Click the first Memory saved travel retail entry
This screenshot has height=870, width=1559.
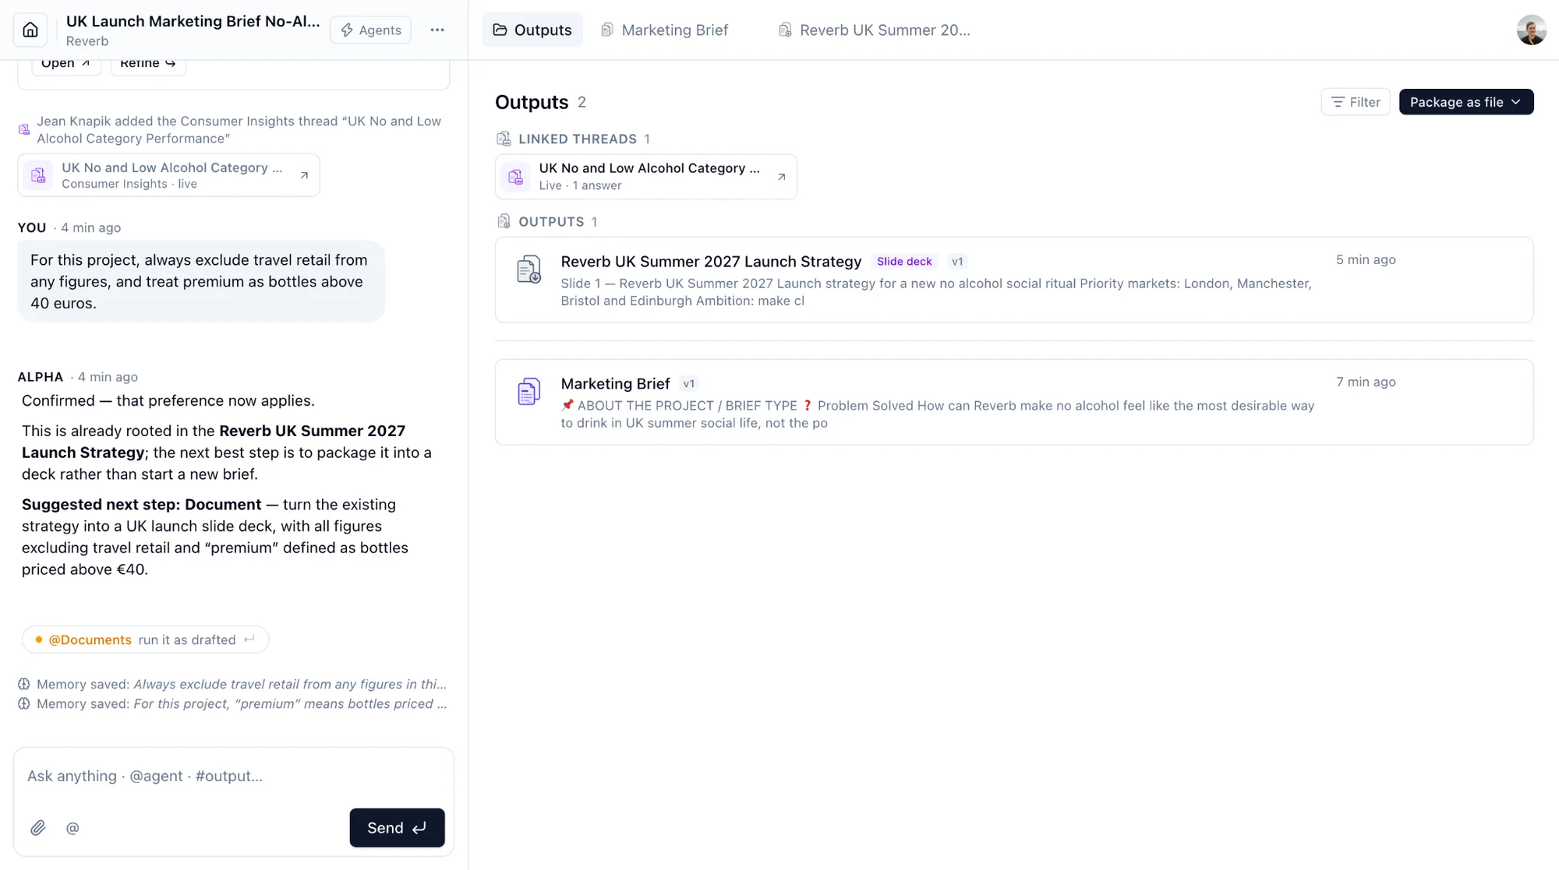(x=232, y=684)
